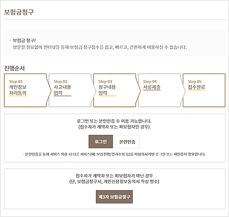Select Step 05 접수완료 box

(x=204, y=90)
